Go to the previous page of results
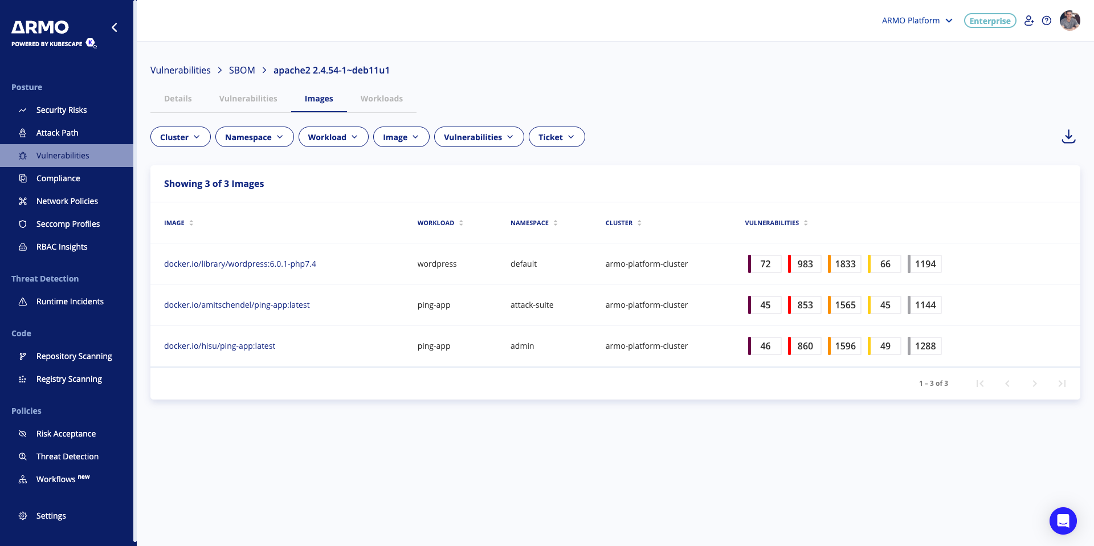Viewport: 1094px width, 546px height. (x=1007, y=384)
